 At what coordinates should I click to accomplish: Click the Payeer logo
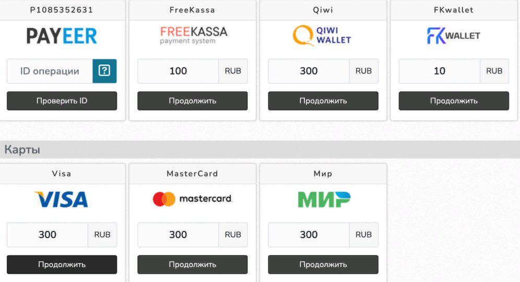coord(62,36)
